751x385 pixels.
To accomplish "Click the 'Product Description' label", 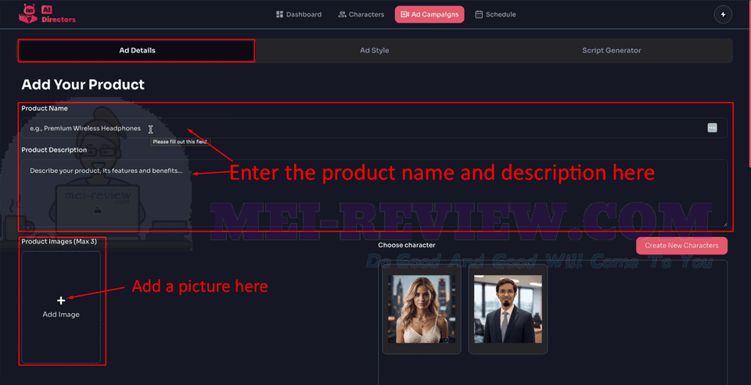I will [54, 150].
